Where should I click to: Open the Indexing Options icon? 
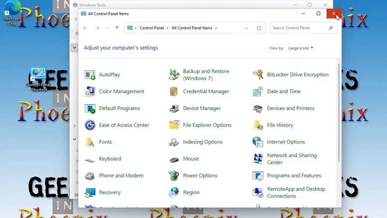(x=174, y=142)
